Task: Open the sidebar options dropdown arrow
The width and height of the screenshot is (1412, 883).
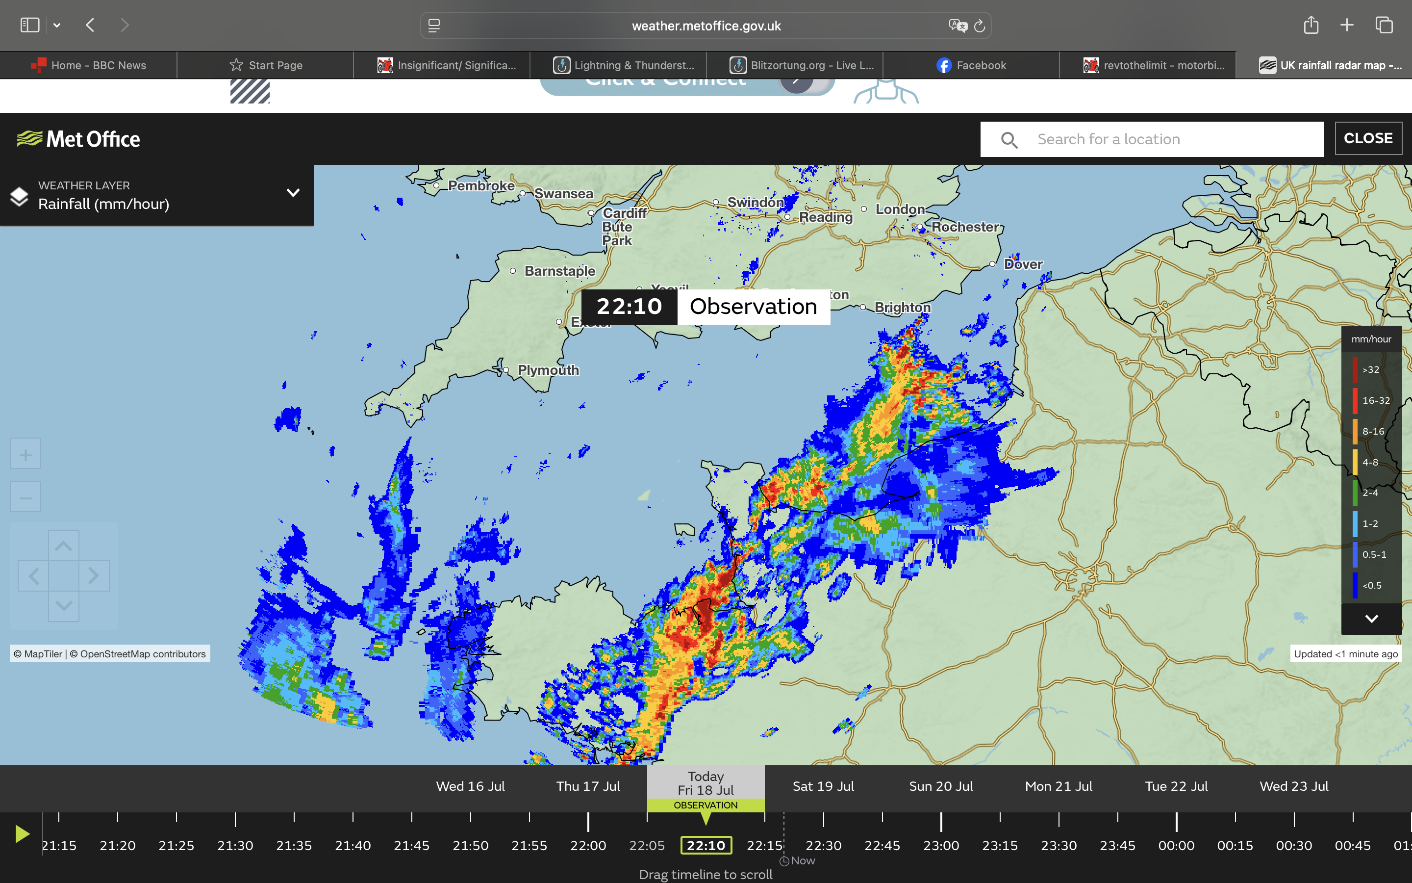Action: pos(56,25)
